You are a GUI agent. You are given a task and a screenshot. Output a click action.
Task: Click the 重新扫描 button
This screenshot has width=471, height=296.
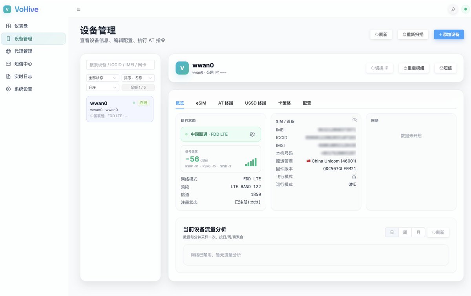(x=413, y=35)
